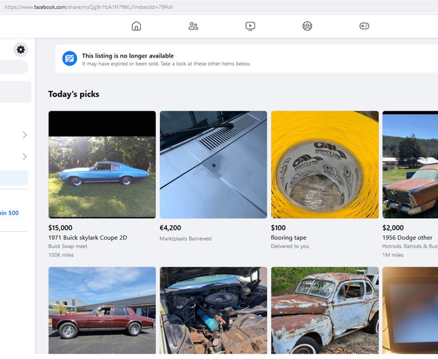Open the engine bay listing photo
The image size is (438, 359).
214,310
